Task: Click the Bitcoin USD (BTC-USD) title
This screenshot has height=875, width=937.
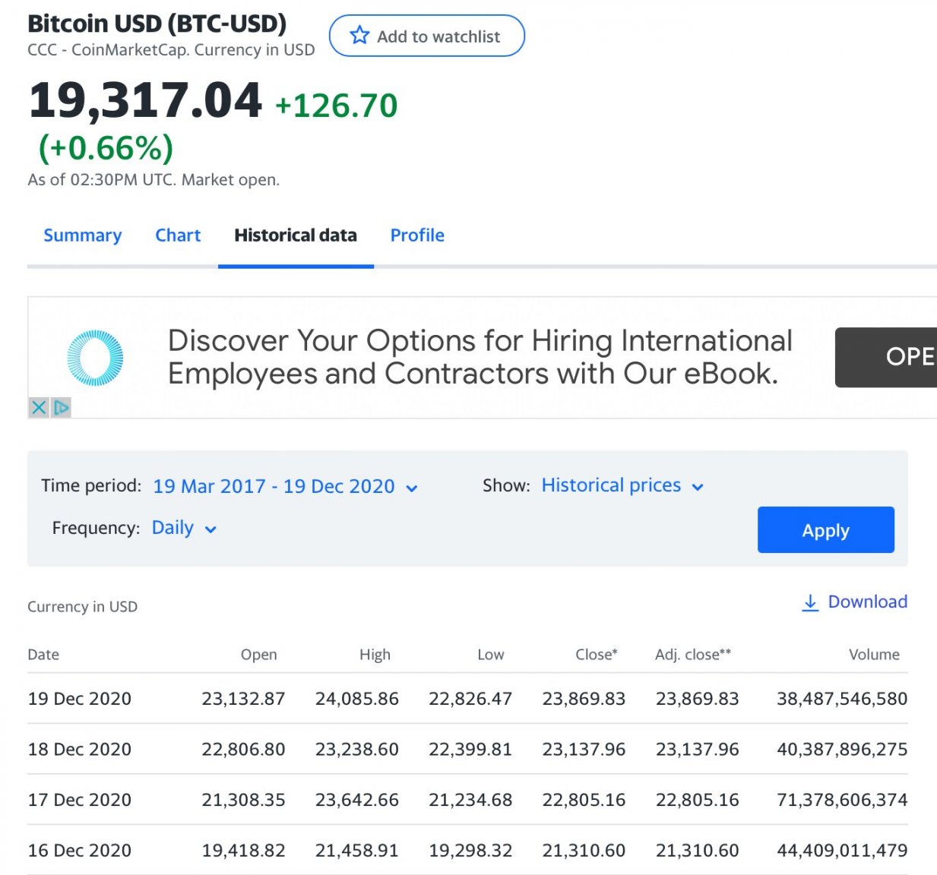Action: pos(157,24)
